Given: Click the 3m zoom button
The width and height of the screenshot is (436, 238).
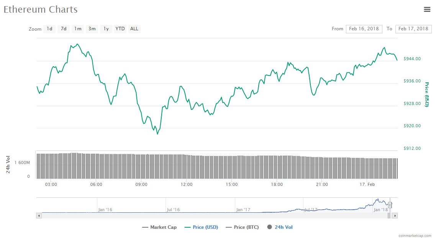Looking at the screenshot, I should pyautogui.click(x=92, y=29).
